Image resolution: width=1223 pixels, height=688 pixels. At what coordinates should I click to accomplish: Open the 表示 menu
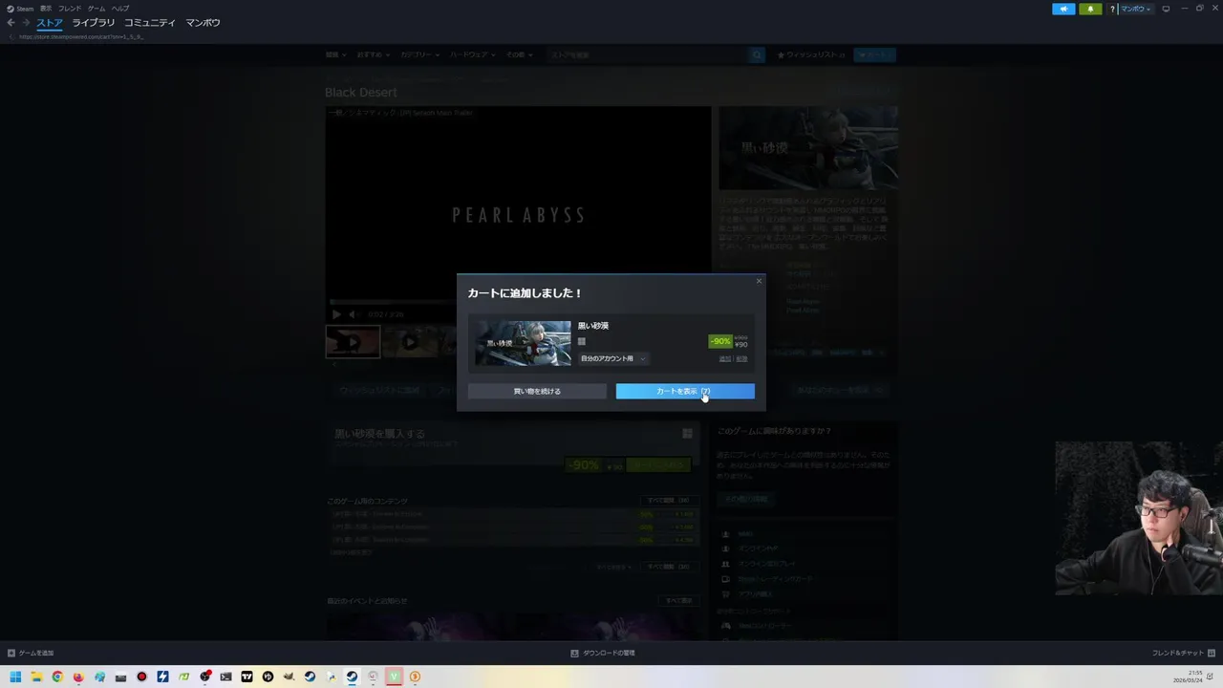46,9
